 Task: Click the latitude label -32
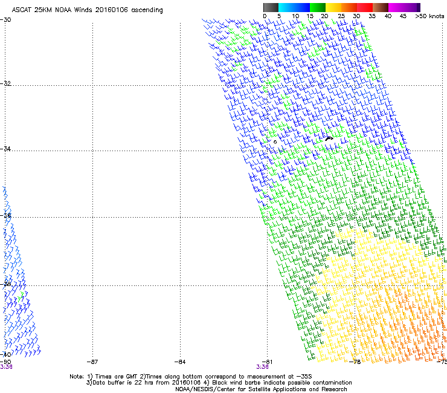(x=5, y=83)
